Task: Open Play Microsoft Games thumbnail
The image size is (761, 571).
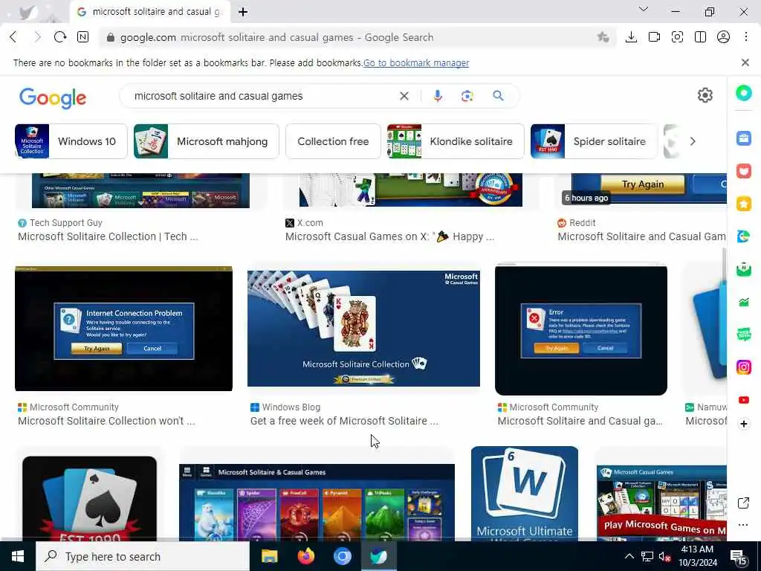Action: (661, 503)
